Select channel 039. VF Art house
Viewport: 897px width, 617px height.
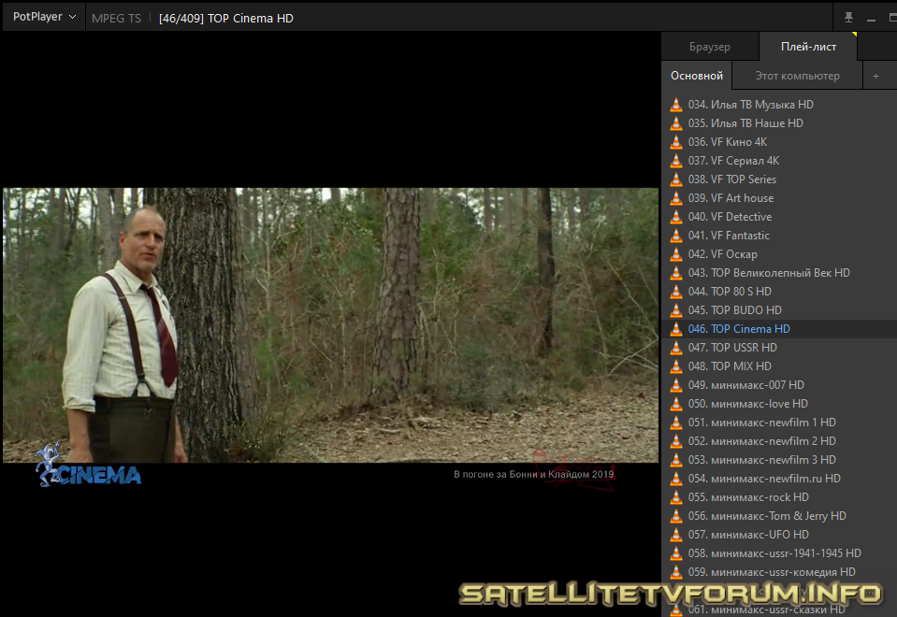pos(779,198)
